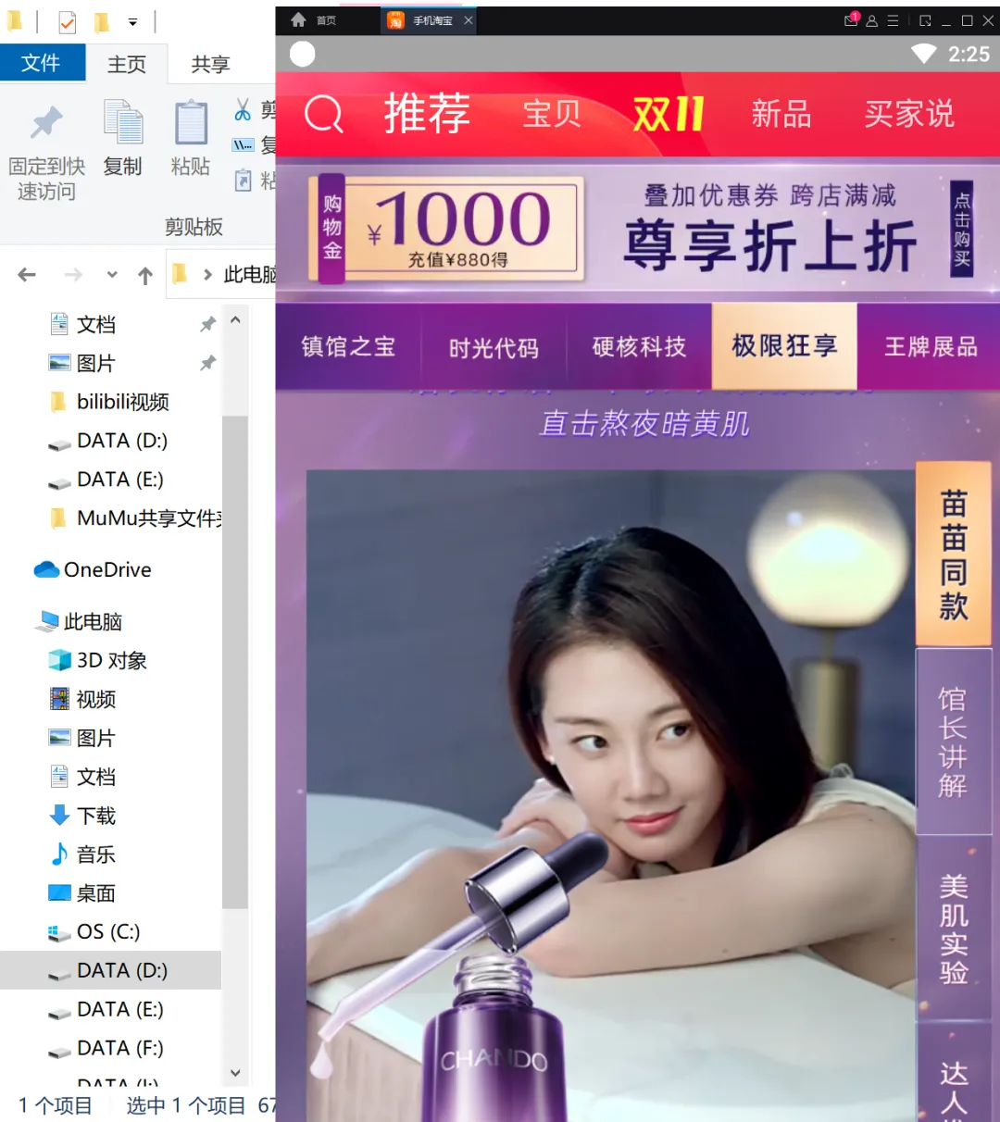
Task: Select the 推荐 tab in Taobao
Action: (x=427, y=114)
